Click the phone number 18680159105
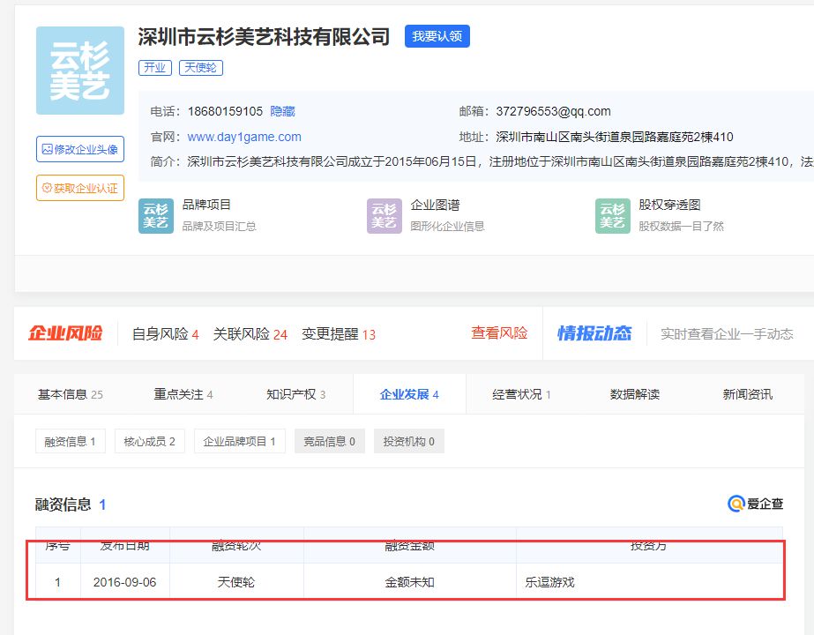The height and width of the screenshot is (635, 814). [225, 111]
